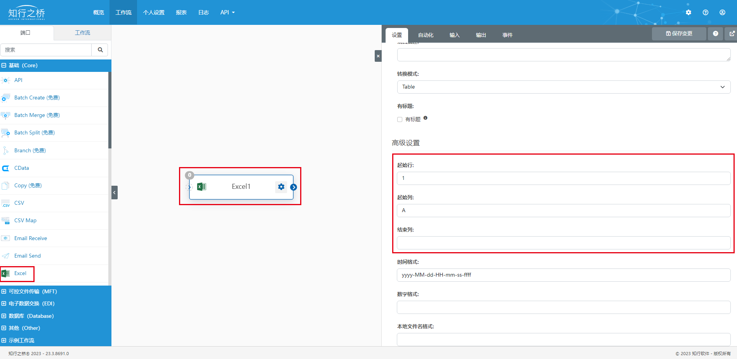Open the 报表 menu item

pos(181,12)
